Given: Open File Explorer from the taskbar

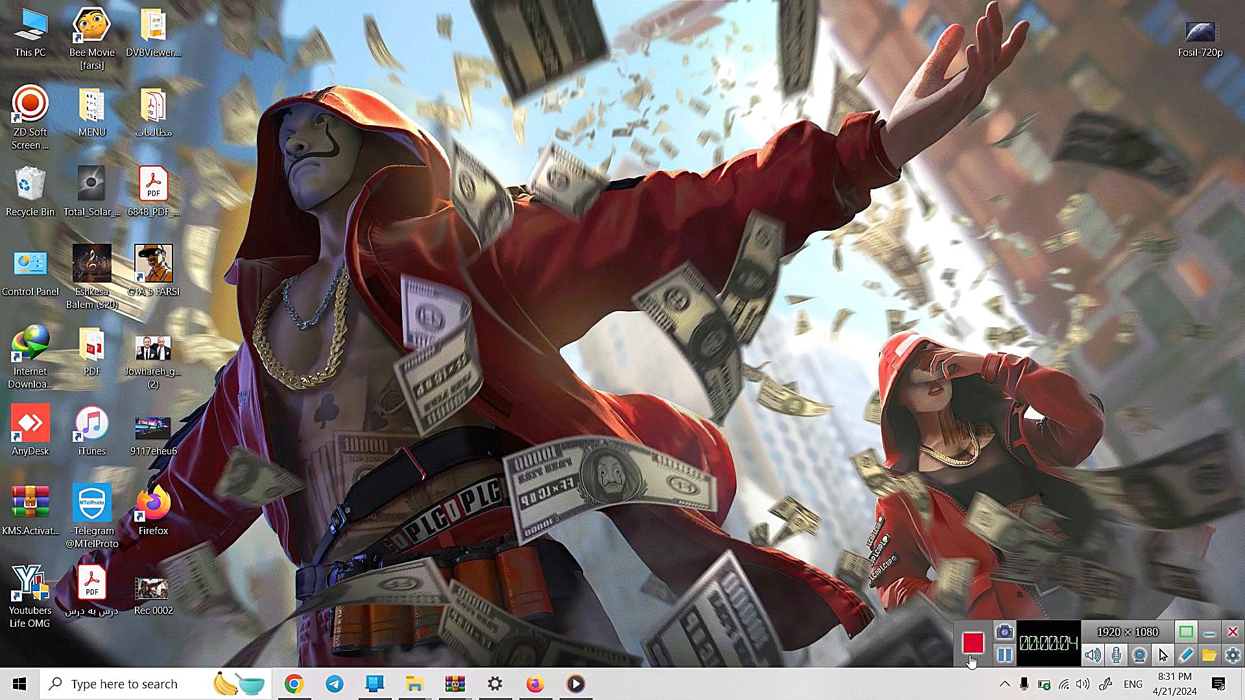Looking at the screenshot, I should [x=415, y=684].
